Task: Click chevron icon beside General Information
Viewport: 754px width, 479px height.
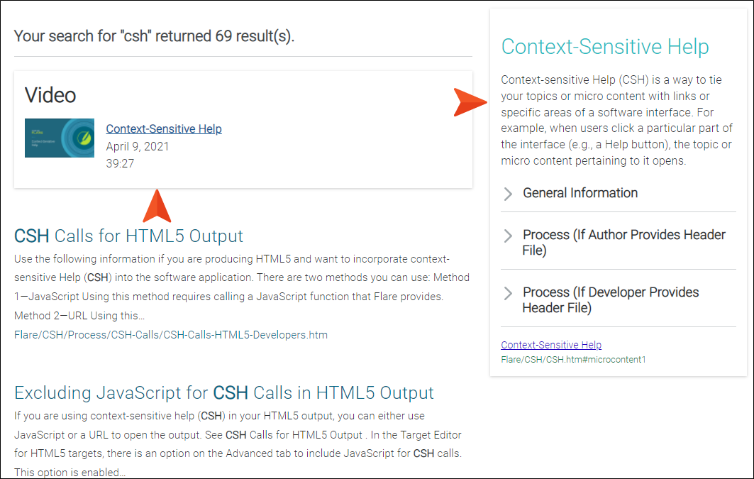Action: (508, 193)
